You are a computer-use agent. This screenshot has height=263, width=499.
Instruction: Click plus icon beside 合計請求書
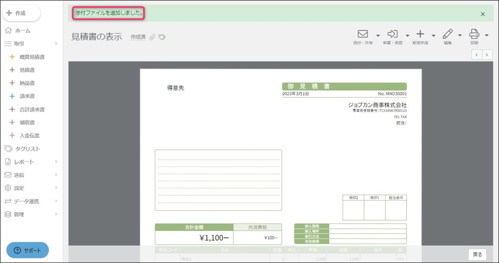click(x=12, y=109)
